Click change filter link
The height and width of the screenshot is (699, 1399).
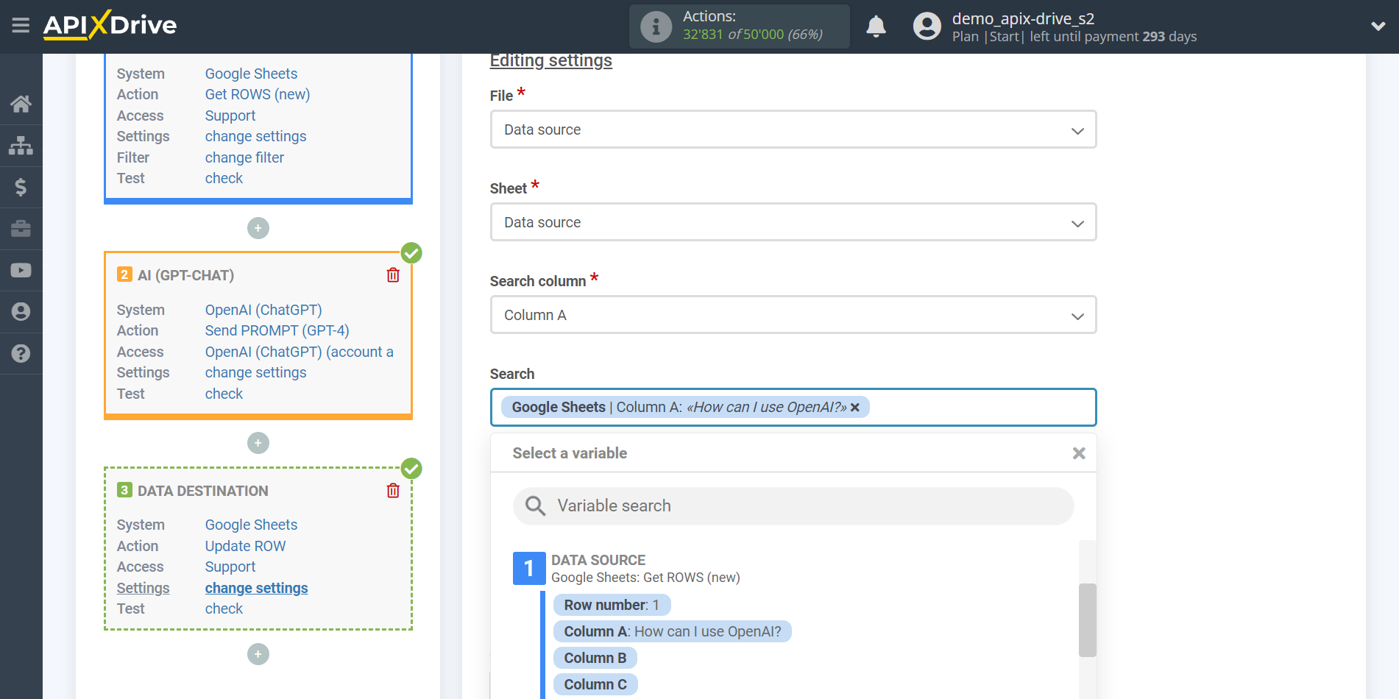coord(244,157)
